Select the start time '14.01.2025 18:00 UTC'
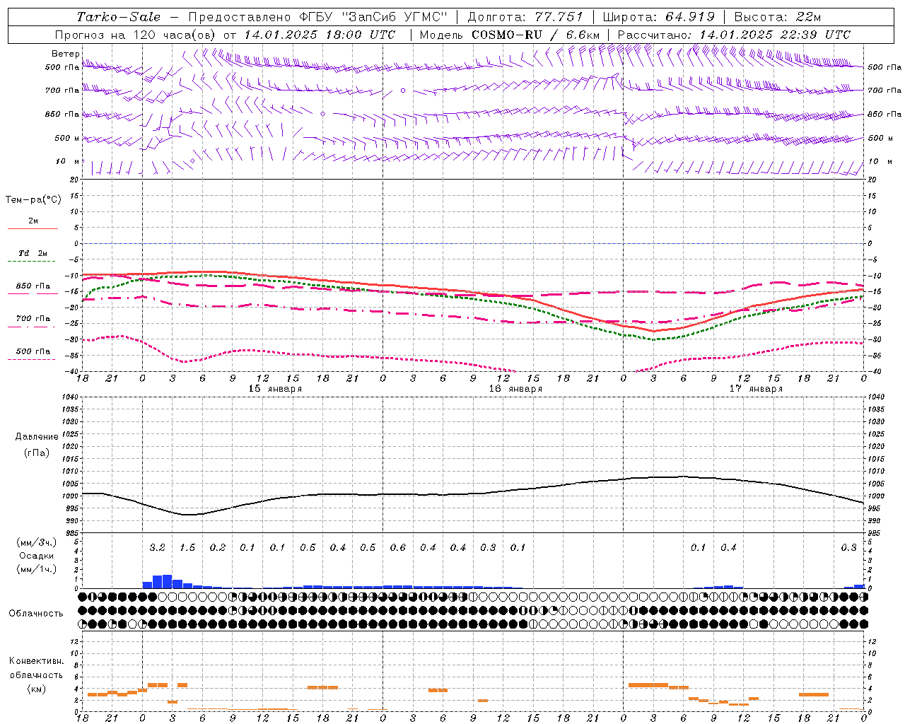905x724 pixels. 320,35
